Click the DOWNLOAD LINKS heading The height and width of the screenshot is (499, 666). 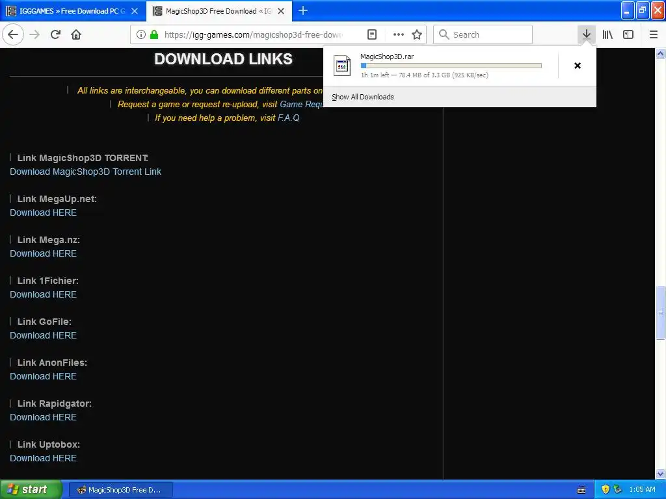point(223,59)
